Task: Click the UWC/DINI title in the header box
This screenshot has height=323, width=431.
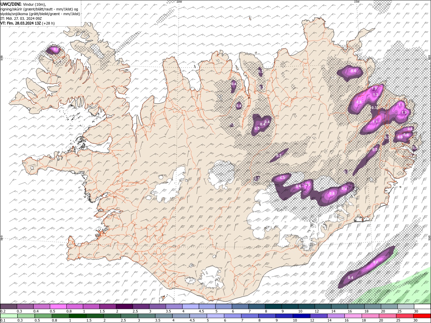Action: [10, 4]
